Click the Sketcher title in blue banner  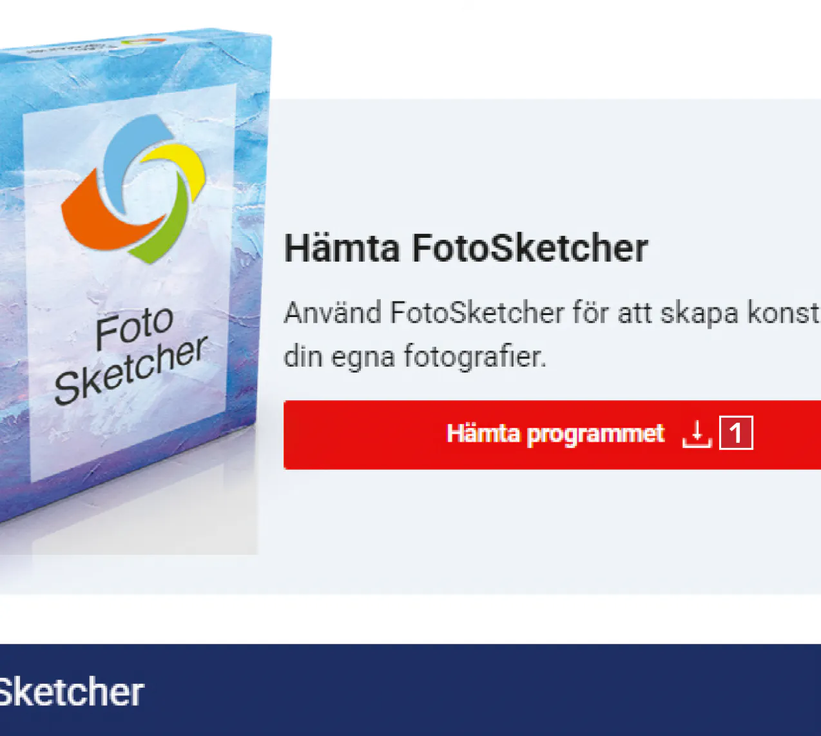pyautogui.click(x=72, y=692)
